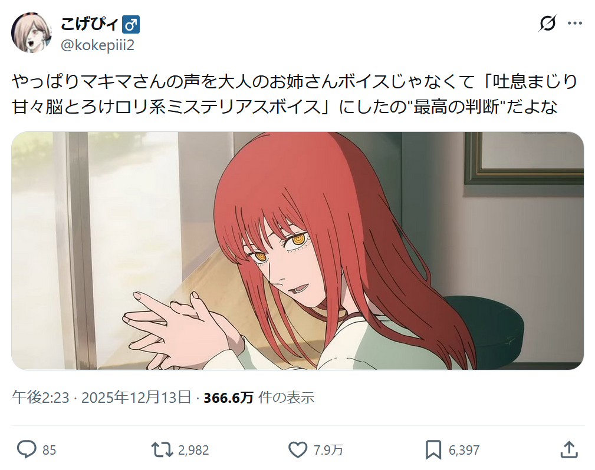Click the Grok slash-circle icon
The height and width of the screenshot is (470, 595).
click(x=547, y=23)
